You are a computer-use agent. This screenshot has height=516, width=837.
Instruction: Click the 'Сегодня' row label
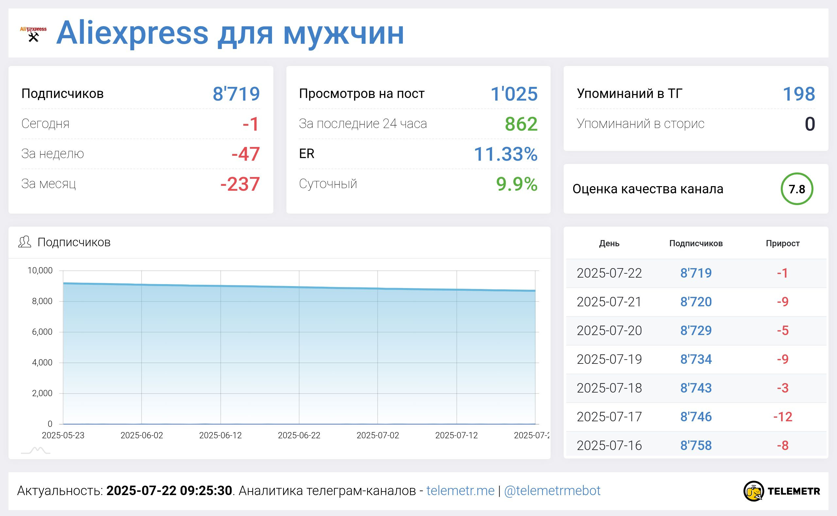click(x=45, y=123)
